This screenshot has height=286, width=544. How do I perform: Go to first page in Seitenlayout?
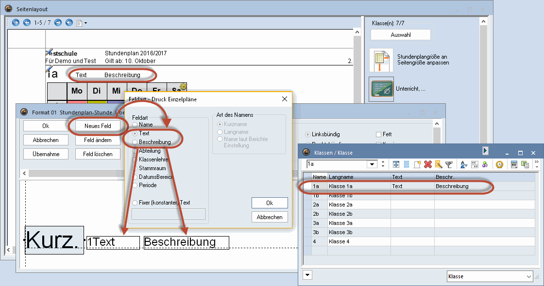coord(16,22)
